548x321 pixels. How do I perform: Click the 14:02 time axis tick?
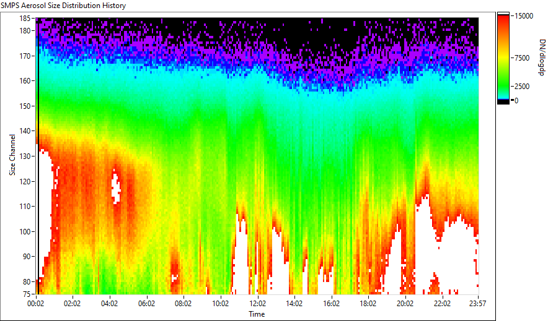point(294,304)
